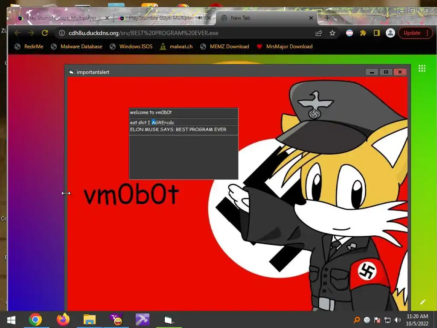This screenshot has height=328, width=437.
Task: Click Chrome's forward arrow
Action: point(31,33)
